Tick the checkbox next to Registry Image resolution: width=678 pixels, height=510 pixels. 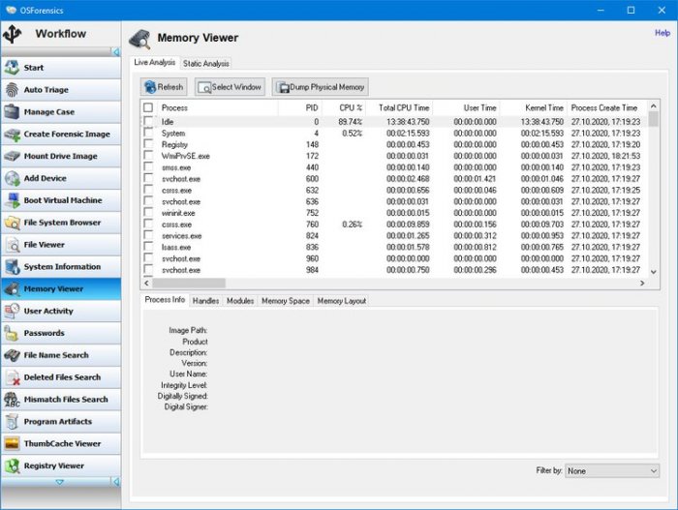tap(148, 144)
